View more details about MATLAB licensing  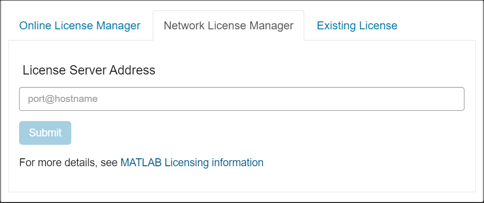192,162
